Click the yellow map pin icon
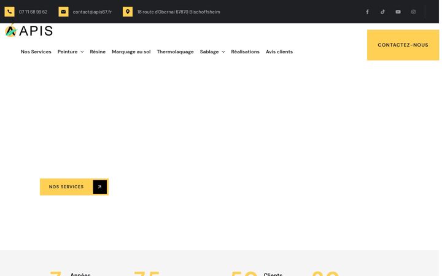Viewport: 442px width, 276px height. pos(128,12)
